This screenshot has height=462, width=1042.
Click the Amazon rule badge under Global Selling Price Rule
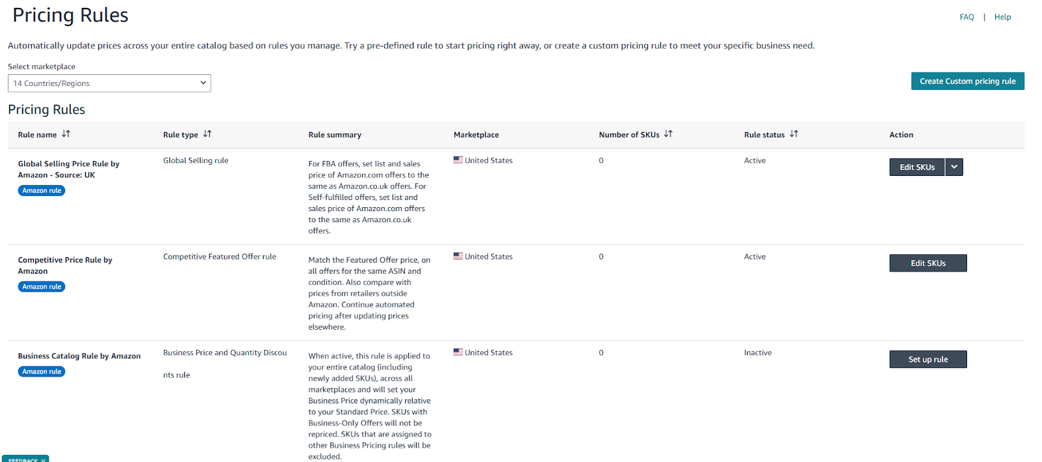pos(41,190)
